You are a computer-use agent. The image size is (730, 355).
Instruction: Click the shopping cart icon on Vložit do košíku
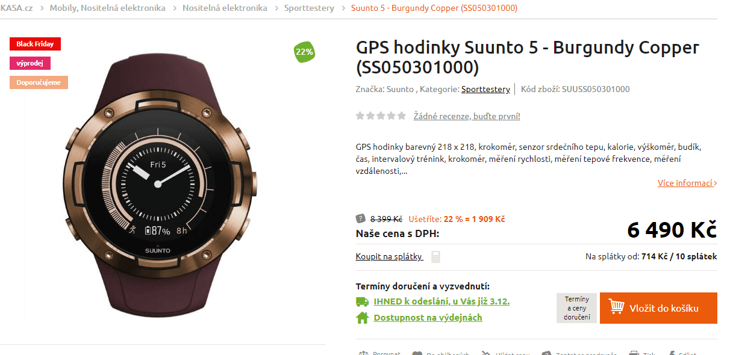[616, 307]
